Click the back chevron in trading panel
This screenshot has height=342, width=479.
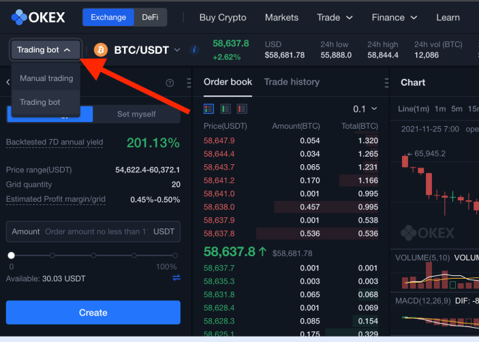click(8, 82)
